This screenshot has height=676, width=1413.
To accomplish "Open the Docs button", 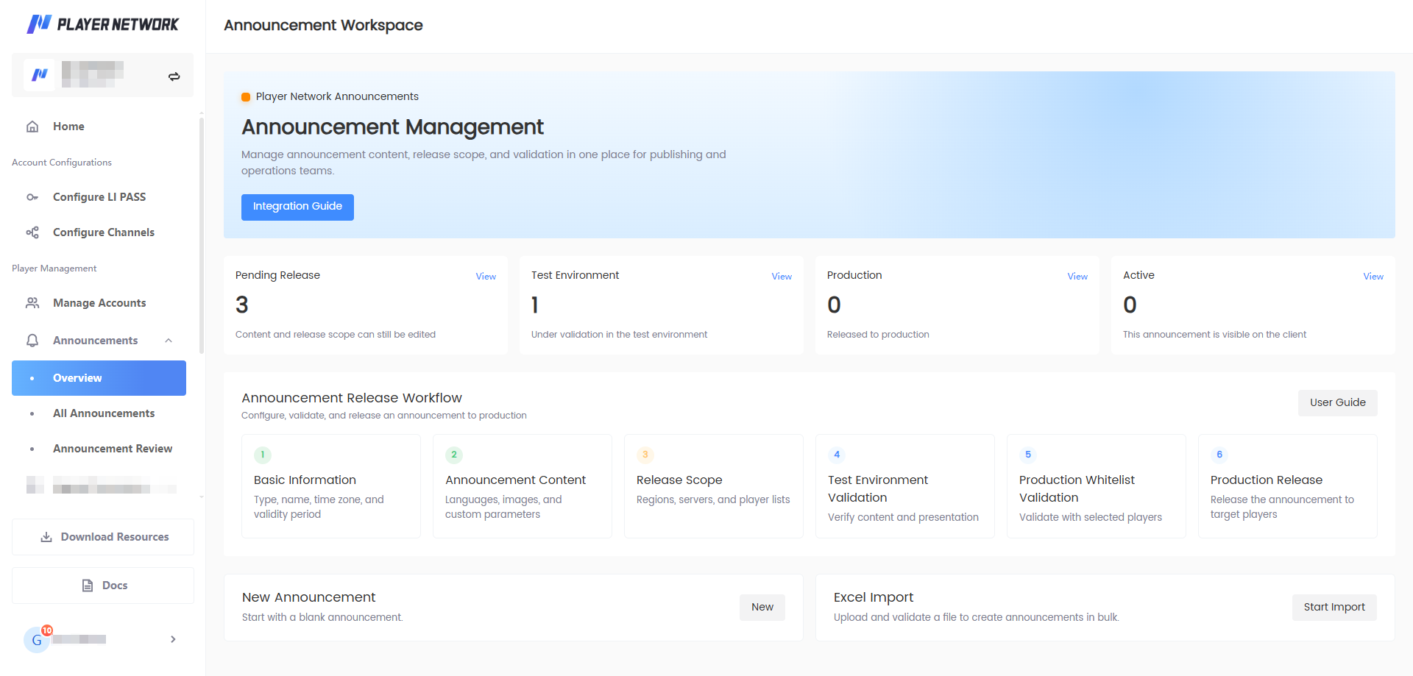I will click(103, 586).
